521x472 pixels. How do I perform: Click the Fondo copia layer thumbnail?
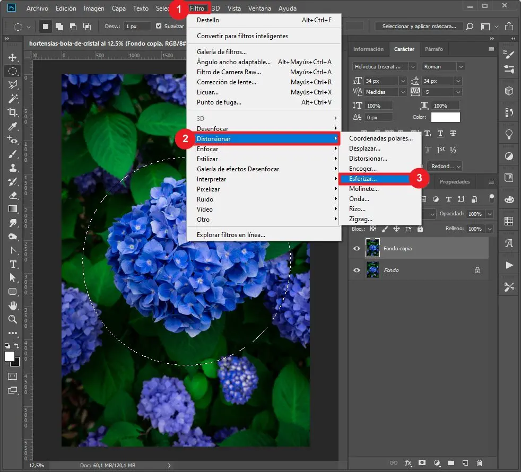(x=373, y=248)
